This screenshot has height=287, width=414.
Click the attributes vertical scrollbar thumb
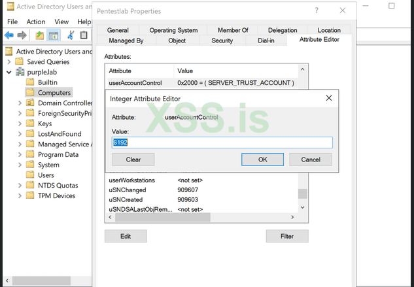point(303,194)
